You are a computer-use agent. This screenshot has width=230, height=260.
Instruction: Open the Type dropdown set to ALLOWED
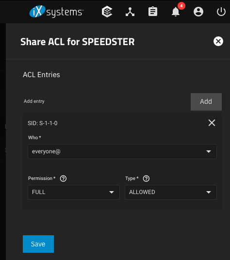(171, 193)
